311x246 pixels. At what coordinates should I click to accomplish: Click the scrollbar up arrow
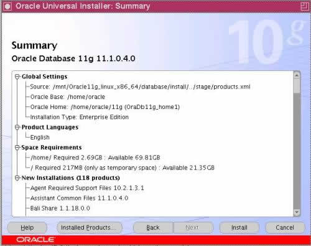[297, 75]
